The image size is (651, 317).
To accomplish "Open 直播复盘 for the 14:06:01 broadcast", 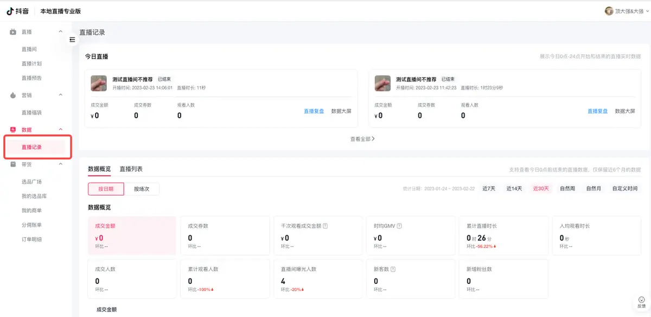I will [x=314, y=111].
